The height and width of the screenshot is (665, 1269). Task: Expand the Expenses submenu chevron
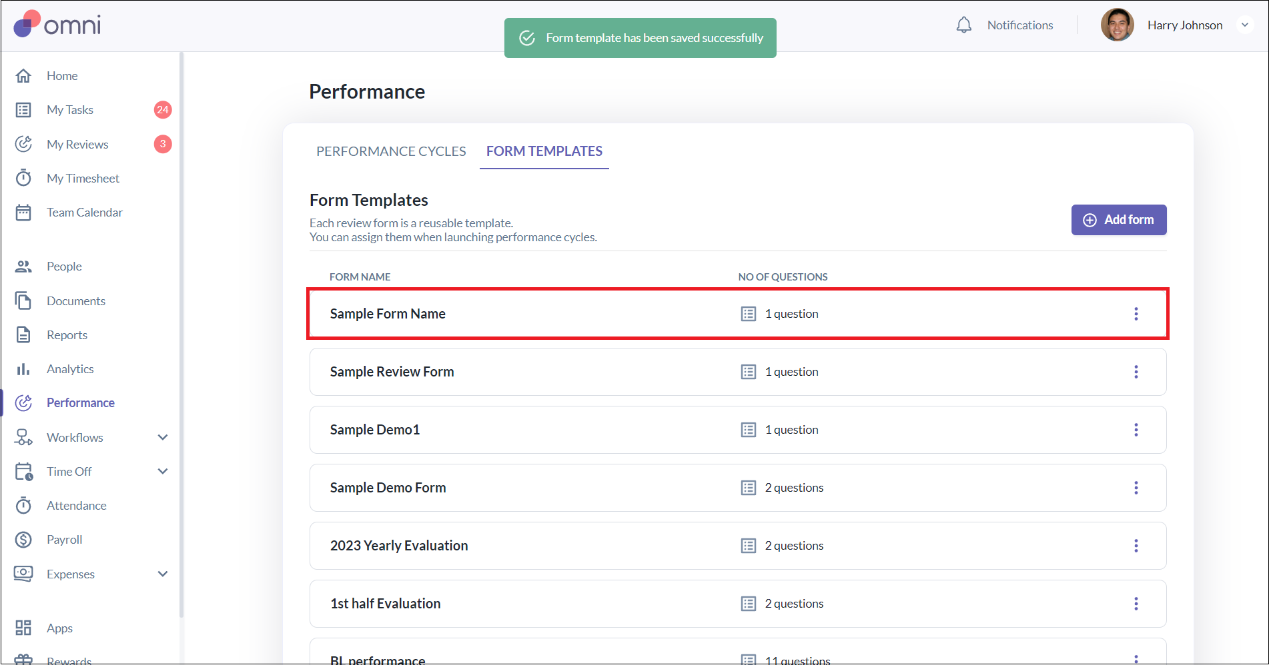click(163, 574)
